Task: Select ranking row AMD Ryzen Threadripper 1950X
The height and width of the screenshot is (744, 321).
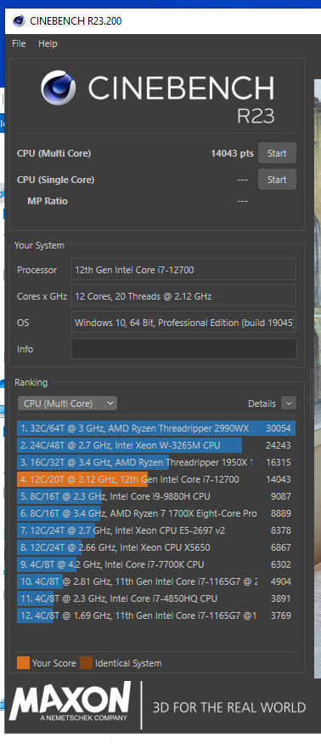Action: pyautogui.click(x=156, y=462)
